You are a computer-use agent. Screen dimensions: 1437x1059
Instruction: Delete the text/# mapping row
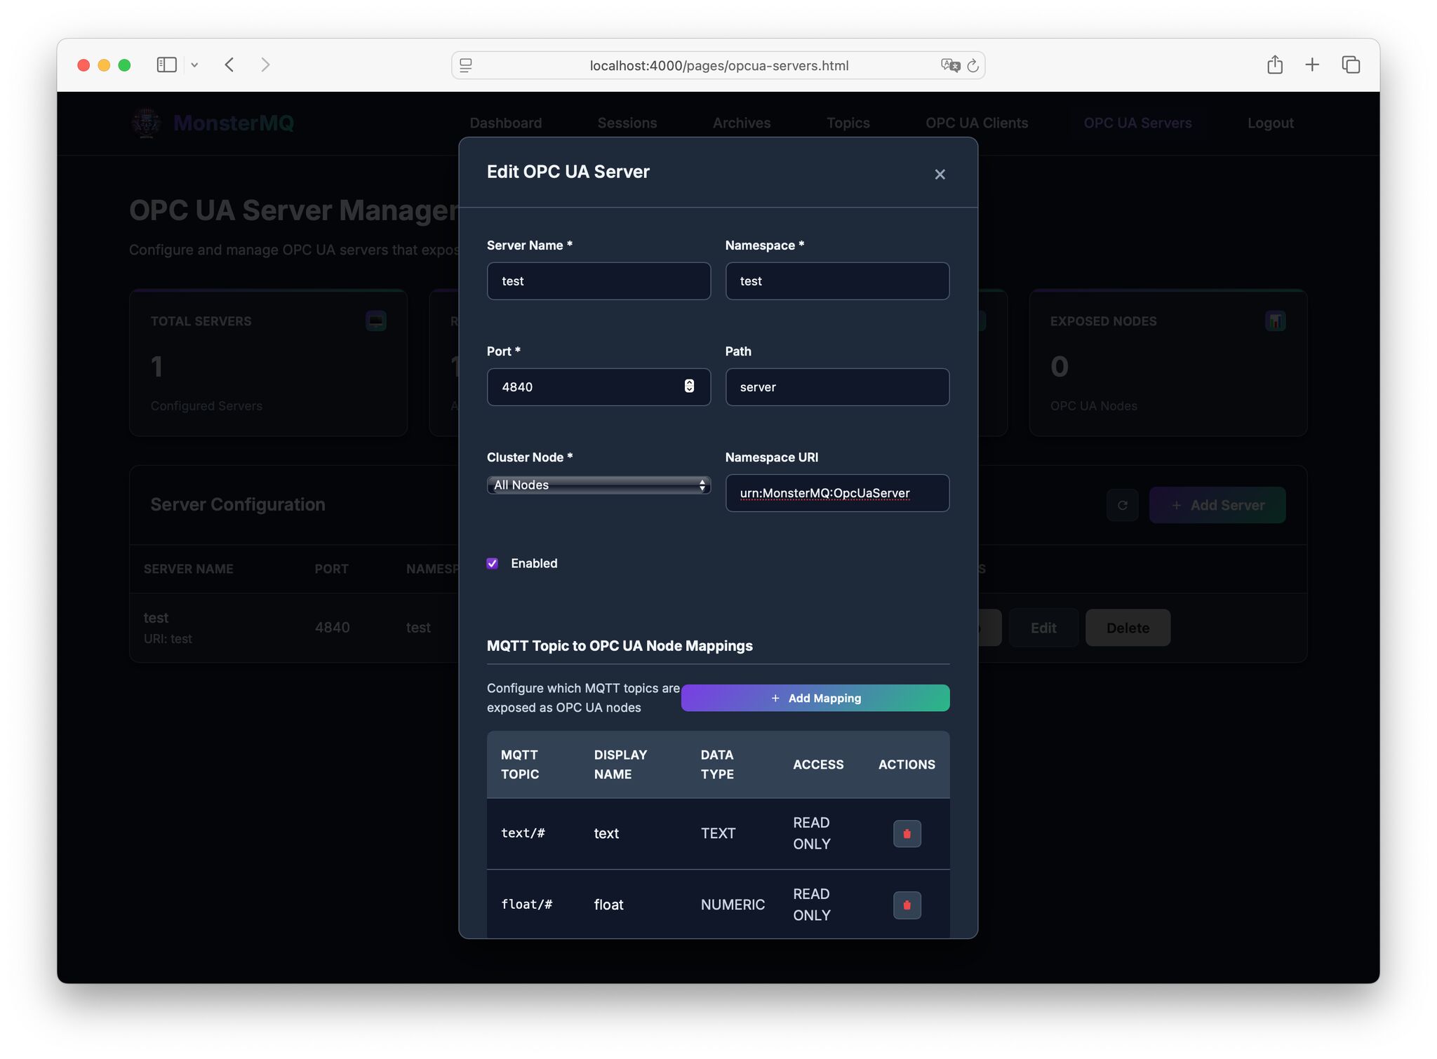pos(907,833)
